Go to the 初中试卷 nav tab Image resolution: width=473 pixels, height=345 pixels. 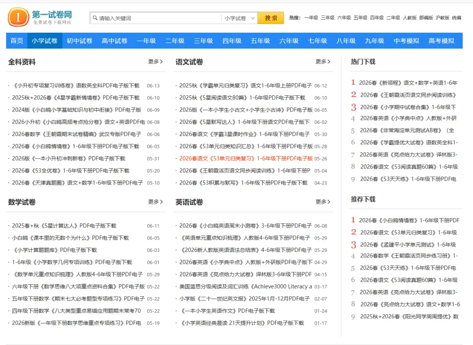(80, 41)
